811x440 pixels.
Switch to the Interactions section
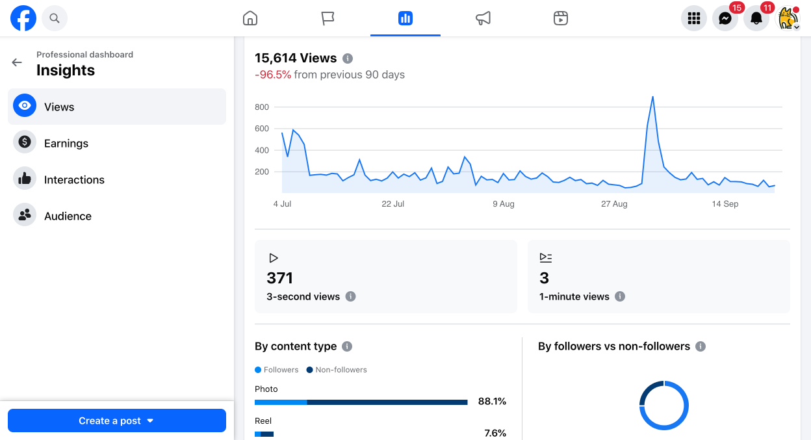coord(117,179)
